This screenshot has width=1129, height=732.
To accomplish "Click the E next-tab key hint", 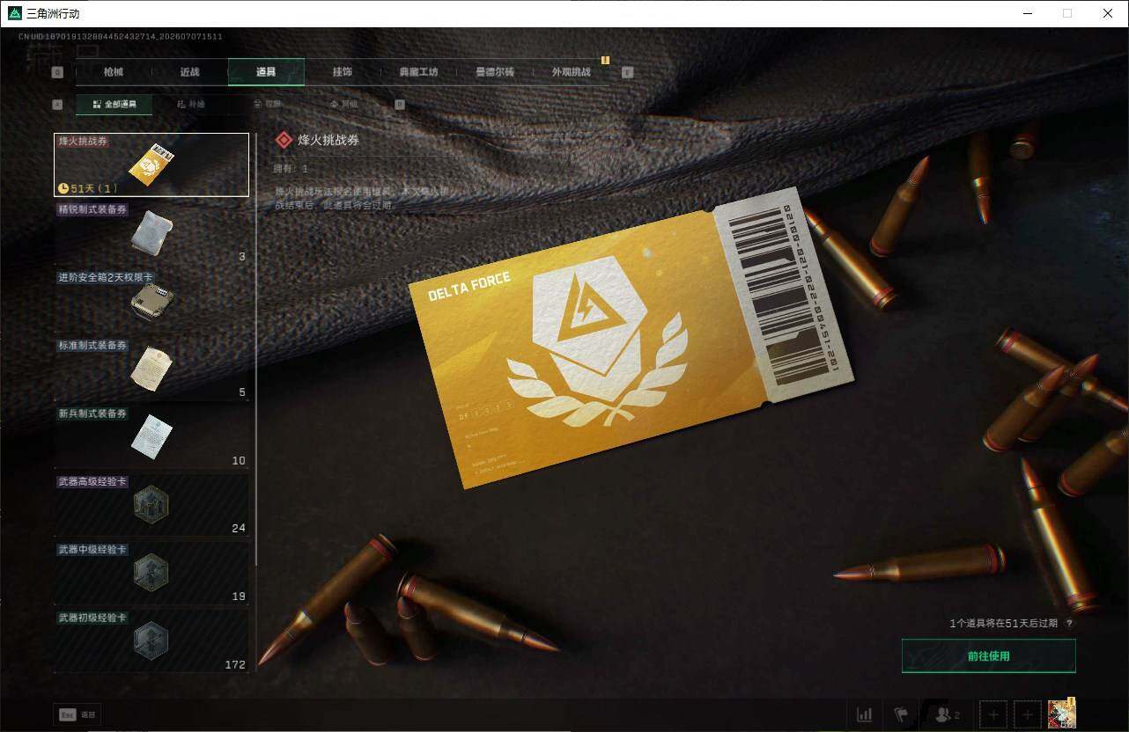I will coord(628,73).
